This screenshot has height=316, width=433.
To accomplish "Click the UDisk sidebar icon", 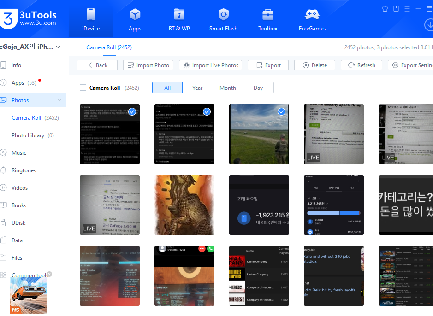I will (3, 222).
